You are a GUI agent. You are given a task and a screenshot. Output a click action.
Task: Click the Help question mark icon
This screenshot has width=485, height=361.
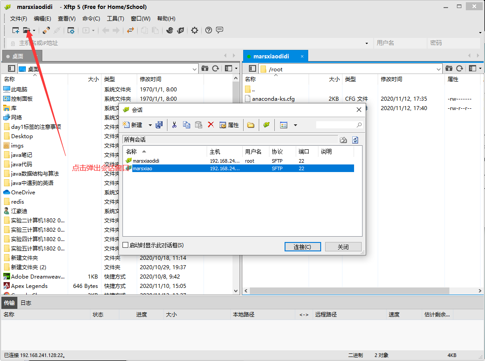coord(208,30)
